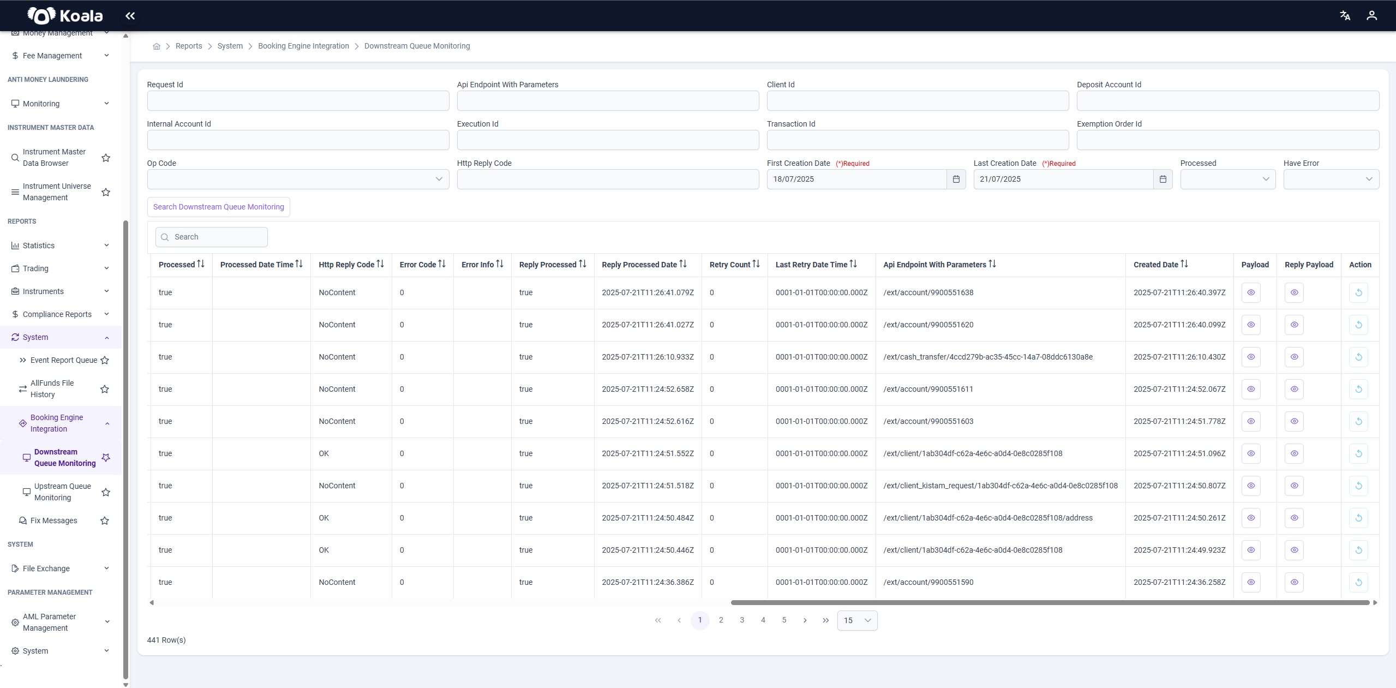Retry action for /ext/account/9900551638 row

pyautogui.click(x=1358, y=292)
